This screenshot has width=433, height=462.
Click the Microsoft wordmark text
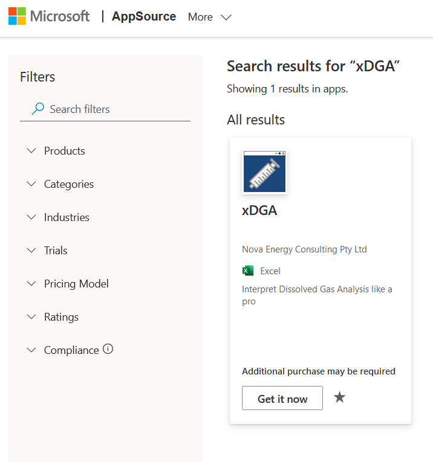coord(60,16)
